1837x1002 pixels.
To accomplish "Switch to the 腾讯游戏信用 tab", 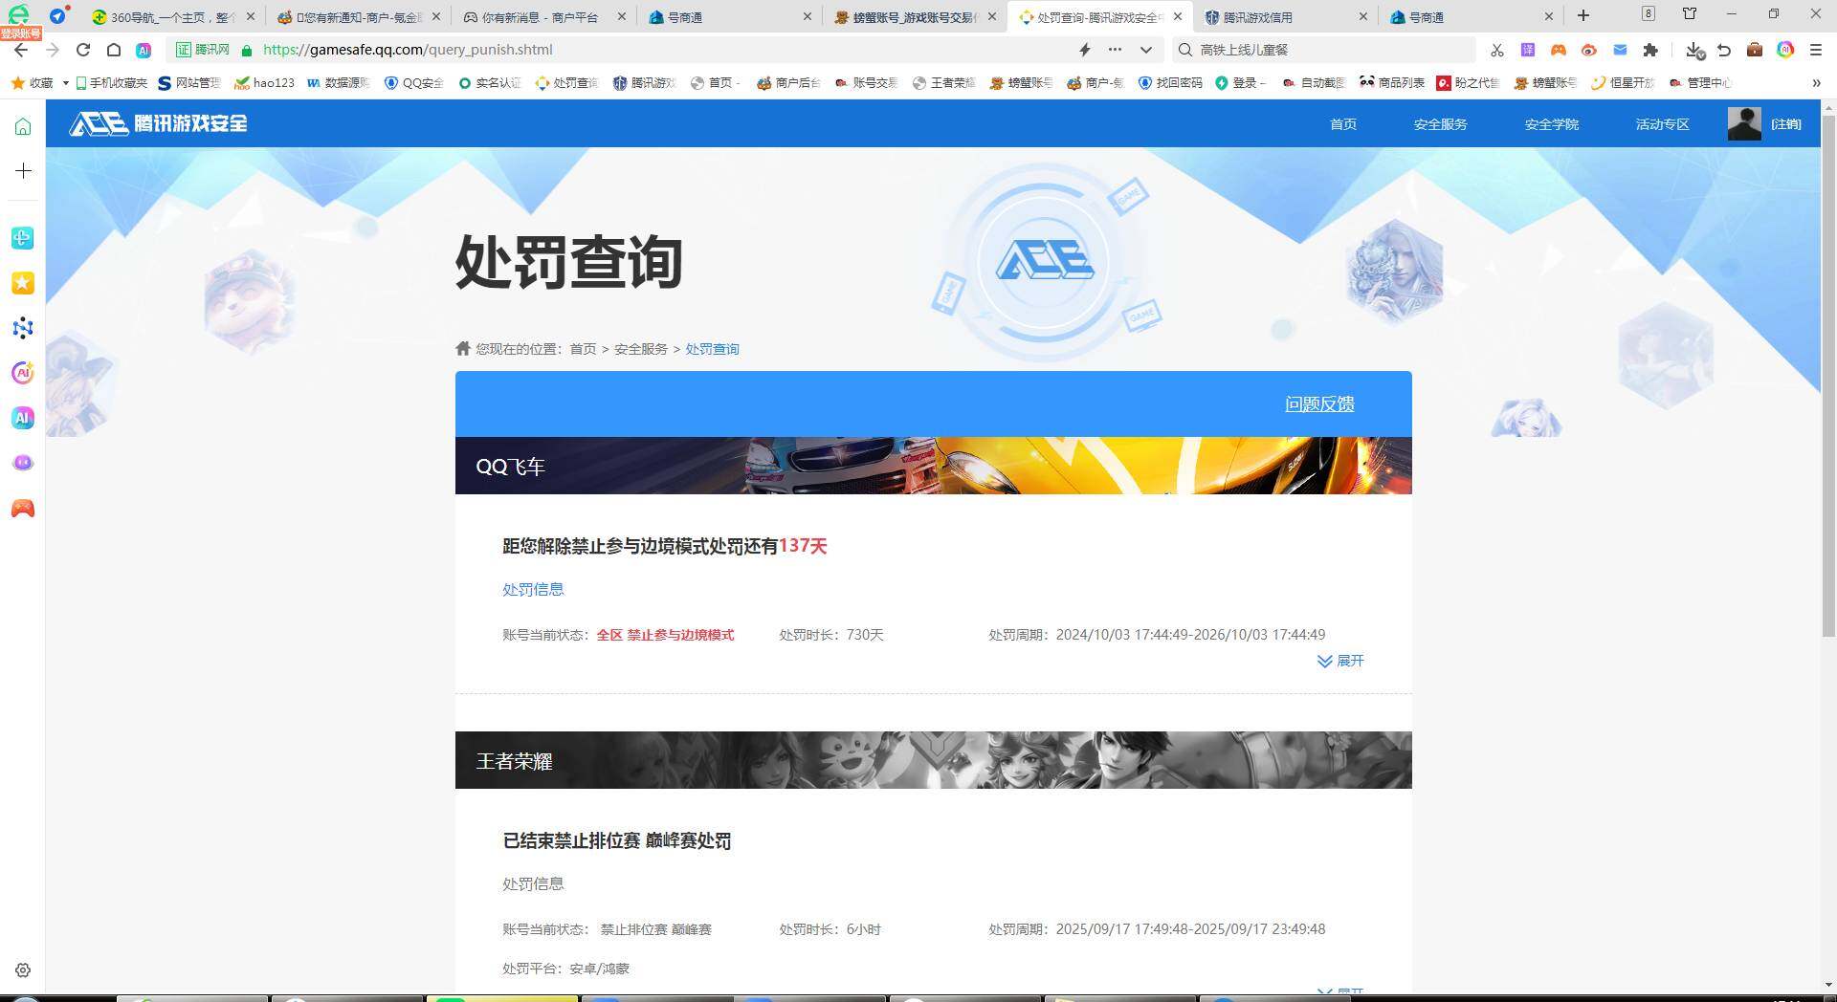I will [x=1283, y=16].
